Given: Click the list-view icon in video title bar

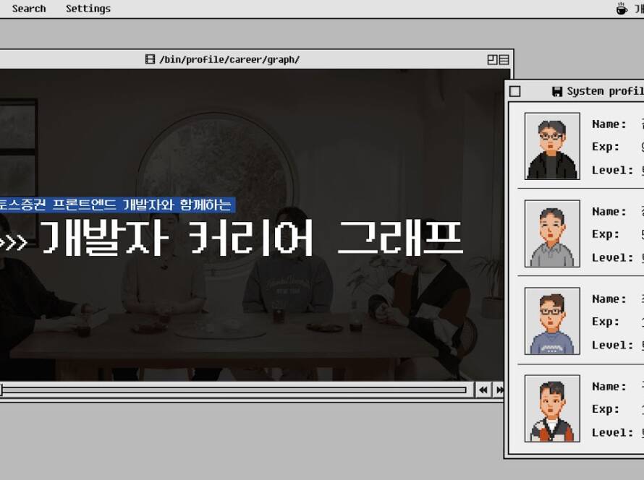Looking at the screenshot, I should click(504, 59).
